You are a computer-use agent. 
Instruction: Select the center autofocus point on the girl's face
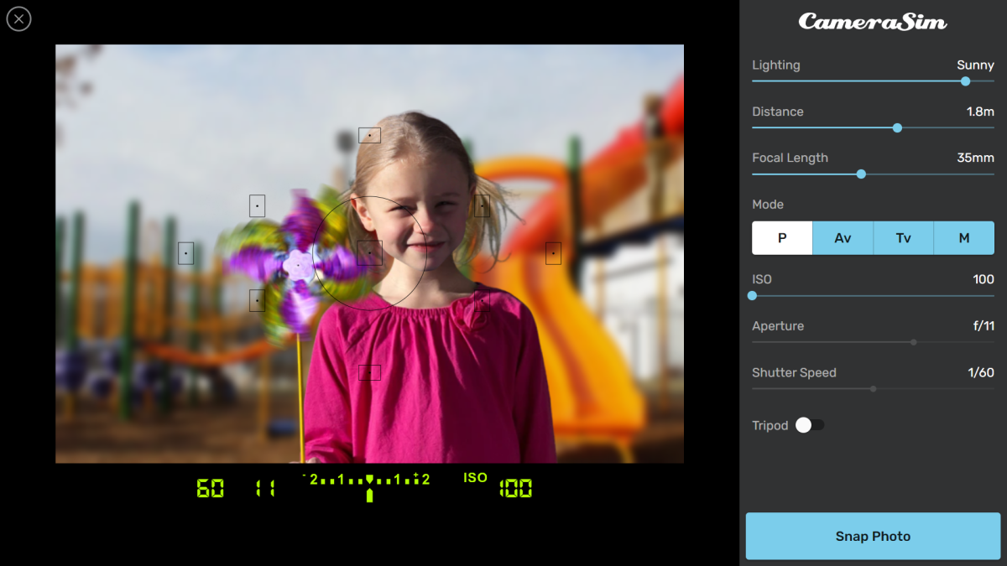pos(369,252)
